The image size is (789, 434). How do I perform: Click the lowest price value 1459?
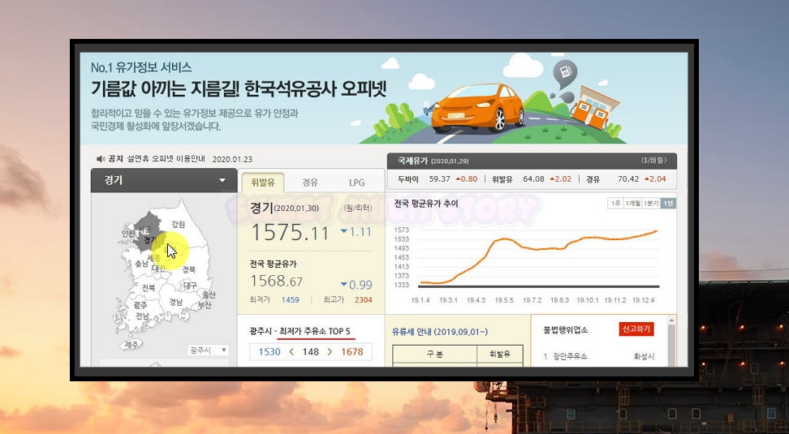click(x=290, y=299)
